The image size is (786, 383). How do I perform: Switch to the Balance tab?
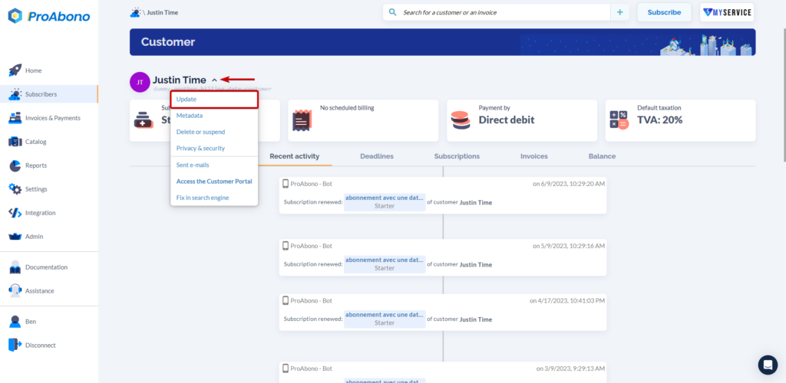(x=602, y=156)
